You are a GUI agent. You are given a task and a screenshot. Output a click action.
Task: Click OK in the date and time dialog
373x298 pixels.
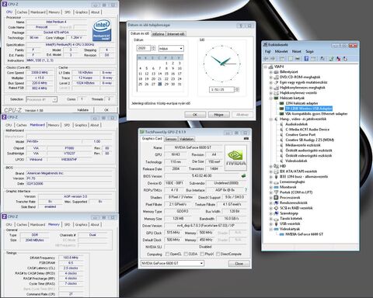pyautogui.click(x=195, y=114)
